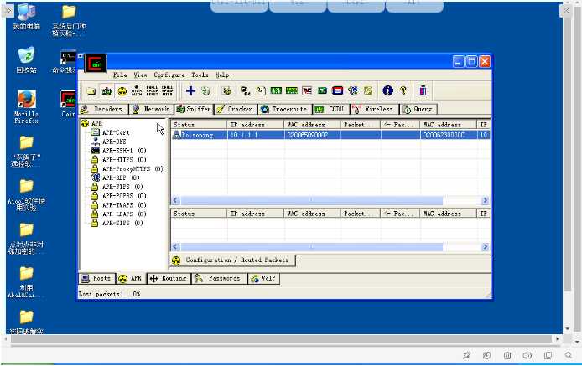
Task: Toggle the Start/Stop APR radiation button
Action: (x=122, y=90)
